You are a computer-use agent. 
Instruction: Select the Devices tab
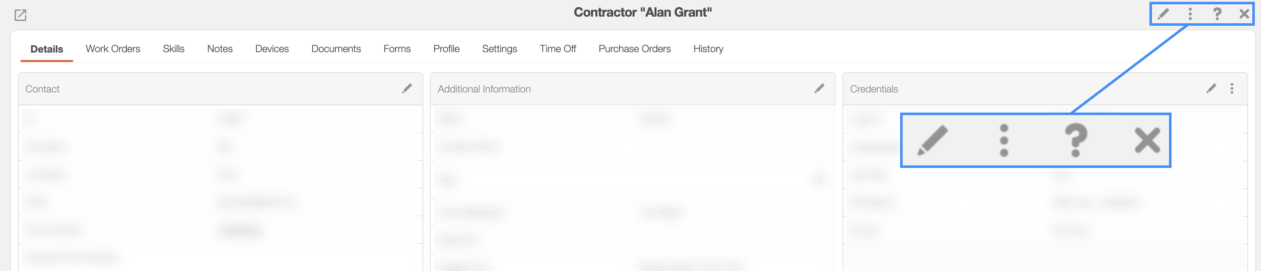click(272, 49)
